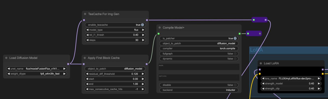This screenshot has height=99, width=328.
Task: Click TeaCache node input port
Action: [x=84, y=20]
